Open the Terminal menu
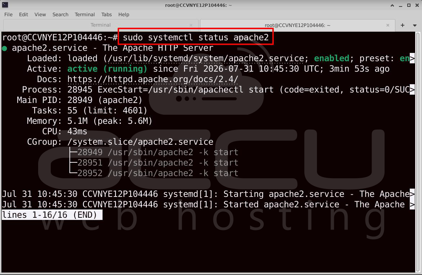Viewport: 422px width, 275px height. coord(85,14)
